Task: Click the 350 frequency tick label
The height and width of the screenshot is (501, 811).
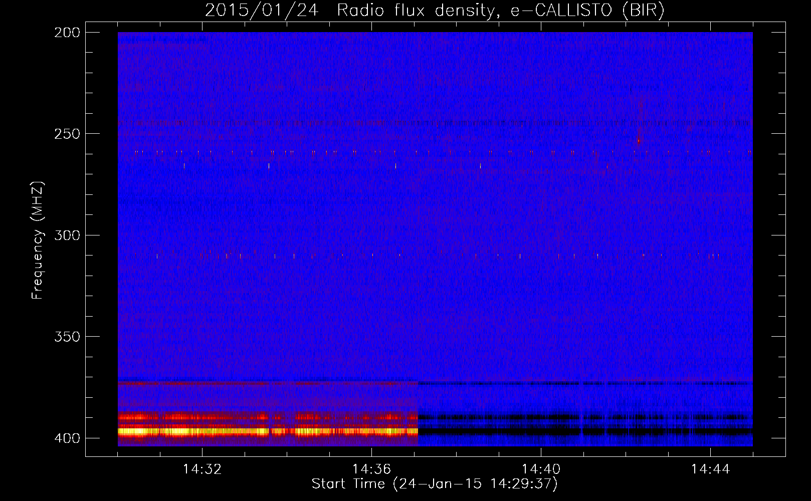Action: pos(67,337)
